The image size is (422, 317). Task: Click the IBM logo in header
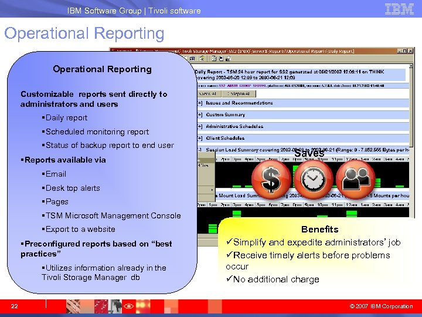pos(399,9)
